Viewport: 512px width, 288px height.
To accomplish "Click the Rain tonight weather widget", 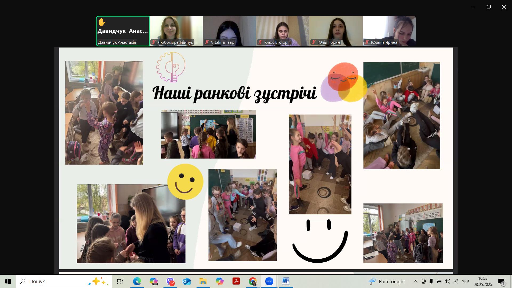I will click(x=387, y=281).
